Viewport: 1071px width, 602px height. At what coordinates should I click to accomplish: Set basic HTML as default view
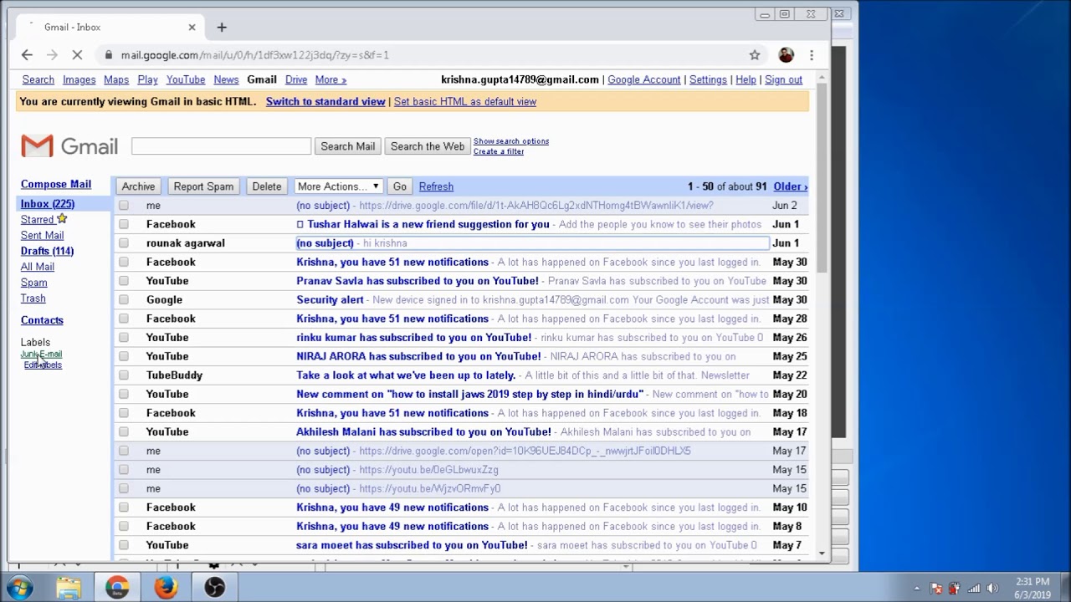pyautogui.click(x=465, y=101)
